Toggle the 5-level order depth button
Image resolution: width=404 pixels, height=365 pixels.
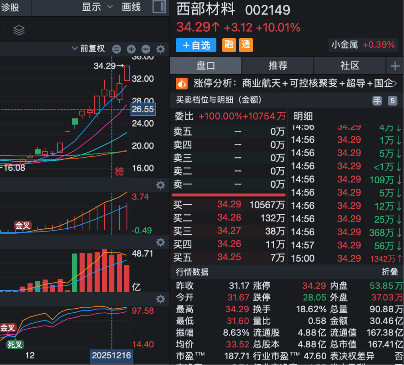click(392, 101)
